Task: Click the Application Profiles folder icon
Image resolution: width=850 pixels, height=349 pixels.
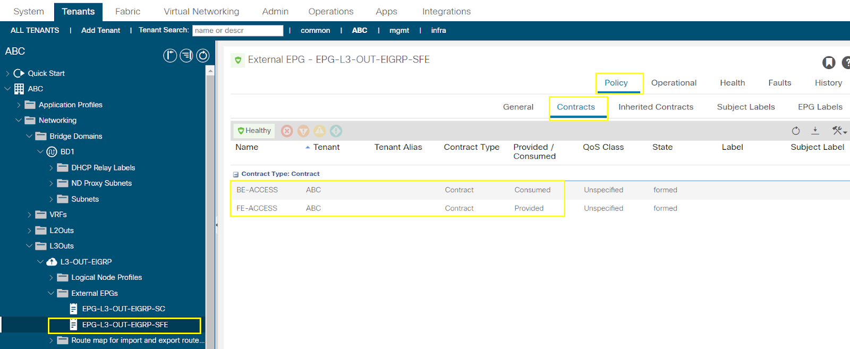Action: click(30, 105)
